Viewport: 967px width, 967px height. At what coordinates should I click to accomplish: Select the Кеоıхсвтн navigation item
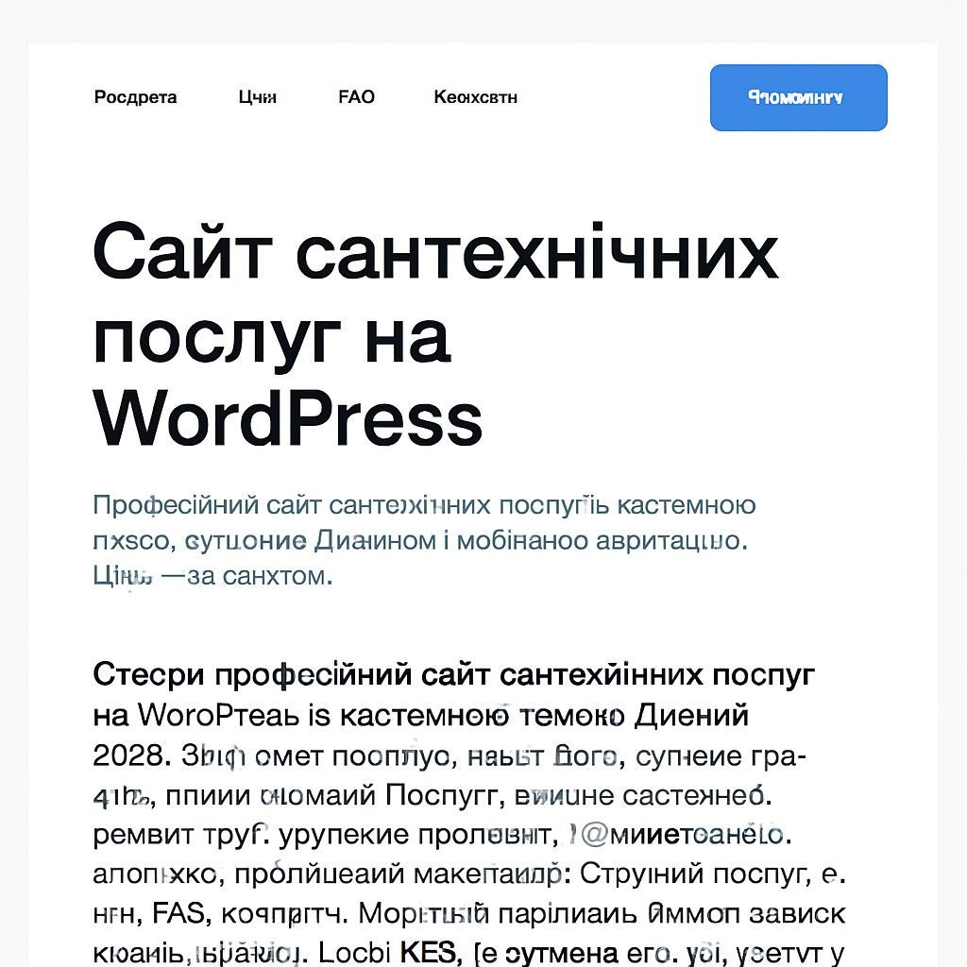tap(476, 97)
